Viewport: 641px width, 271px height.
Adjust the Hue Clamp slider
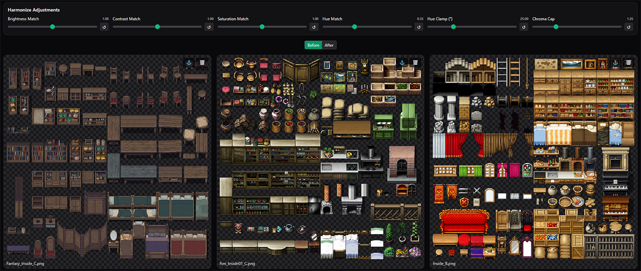click(x=472, y=26)
